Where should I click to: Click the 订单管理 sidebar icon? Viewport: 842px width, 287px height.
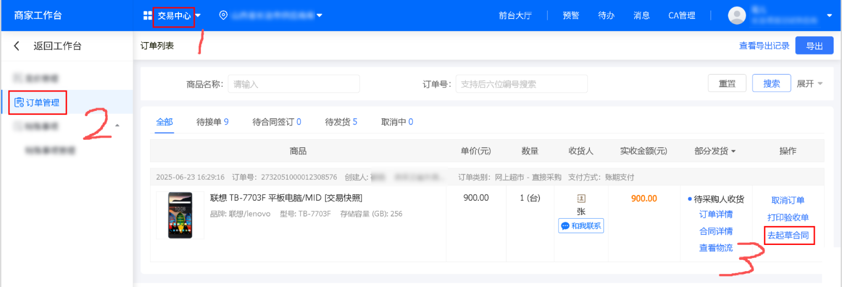(x=19, y=102)
